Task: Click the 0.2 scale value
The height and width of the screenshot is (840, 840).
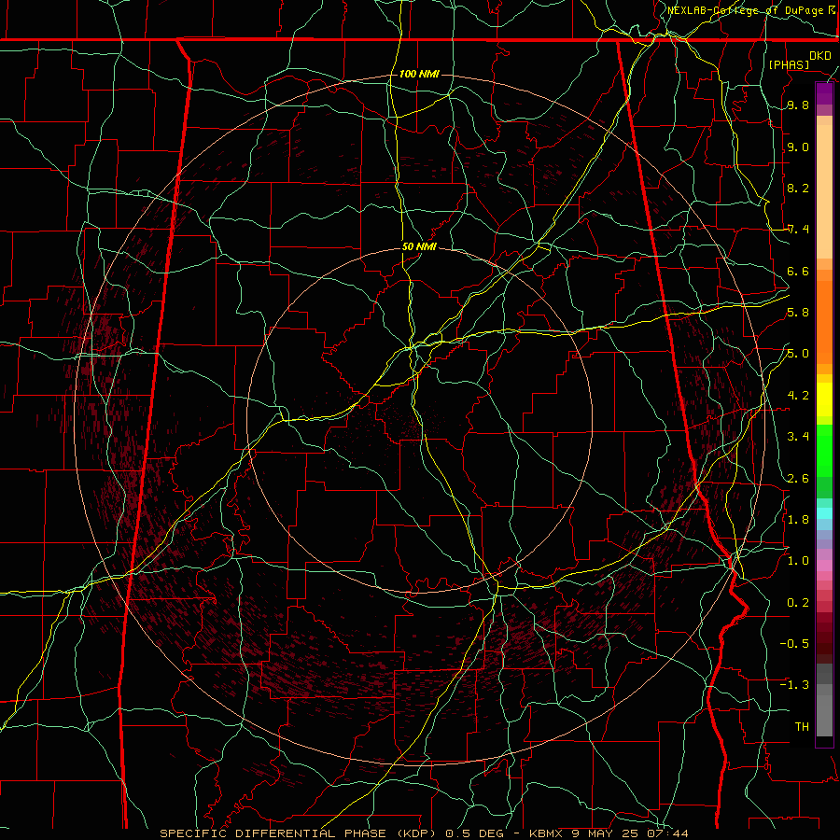Action: 798,602
